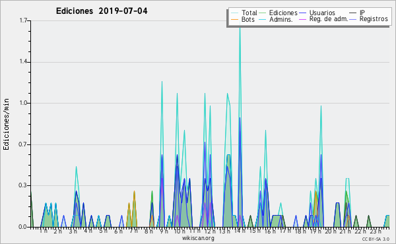Click the '1 h' x-axis label
Viewport: 396px width, 244px height.
pyautogui.click(x=44, y=231)
